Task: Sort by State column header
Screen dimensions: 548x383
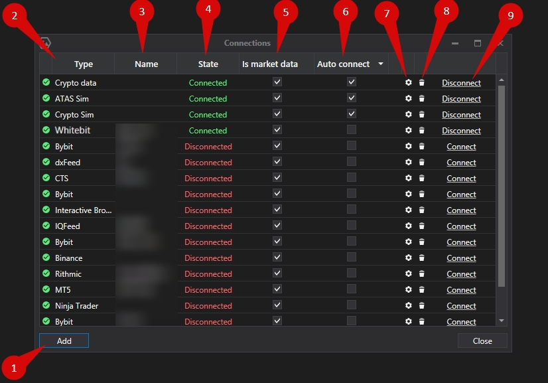Action: coord(208,64)
